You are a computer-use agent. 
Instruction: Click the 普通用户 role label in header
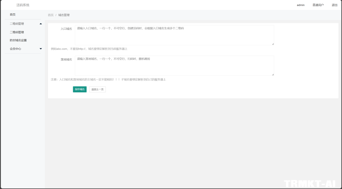(x=318, y=5)
